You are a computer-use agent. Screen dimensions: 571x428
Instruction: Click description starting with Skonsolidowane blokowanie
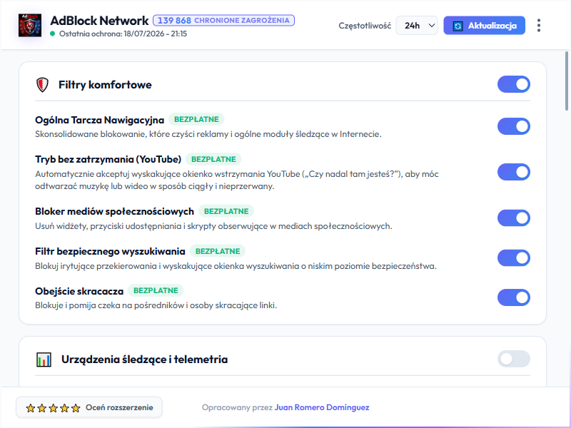point(208,134)
